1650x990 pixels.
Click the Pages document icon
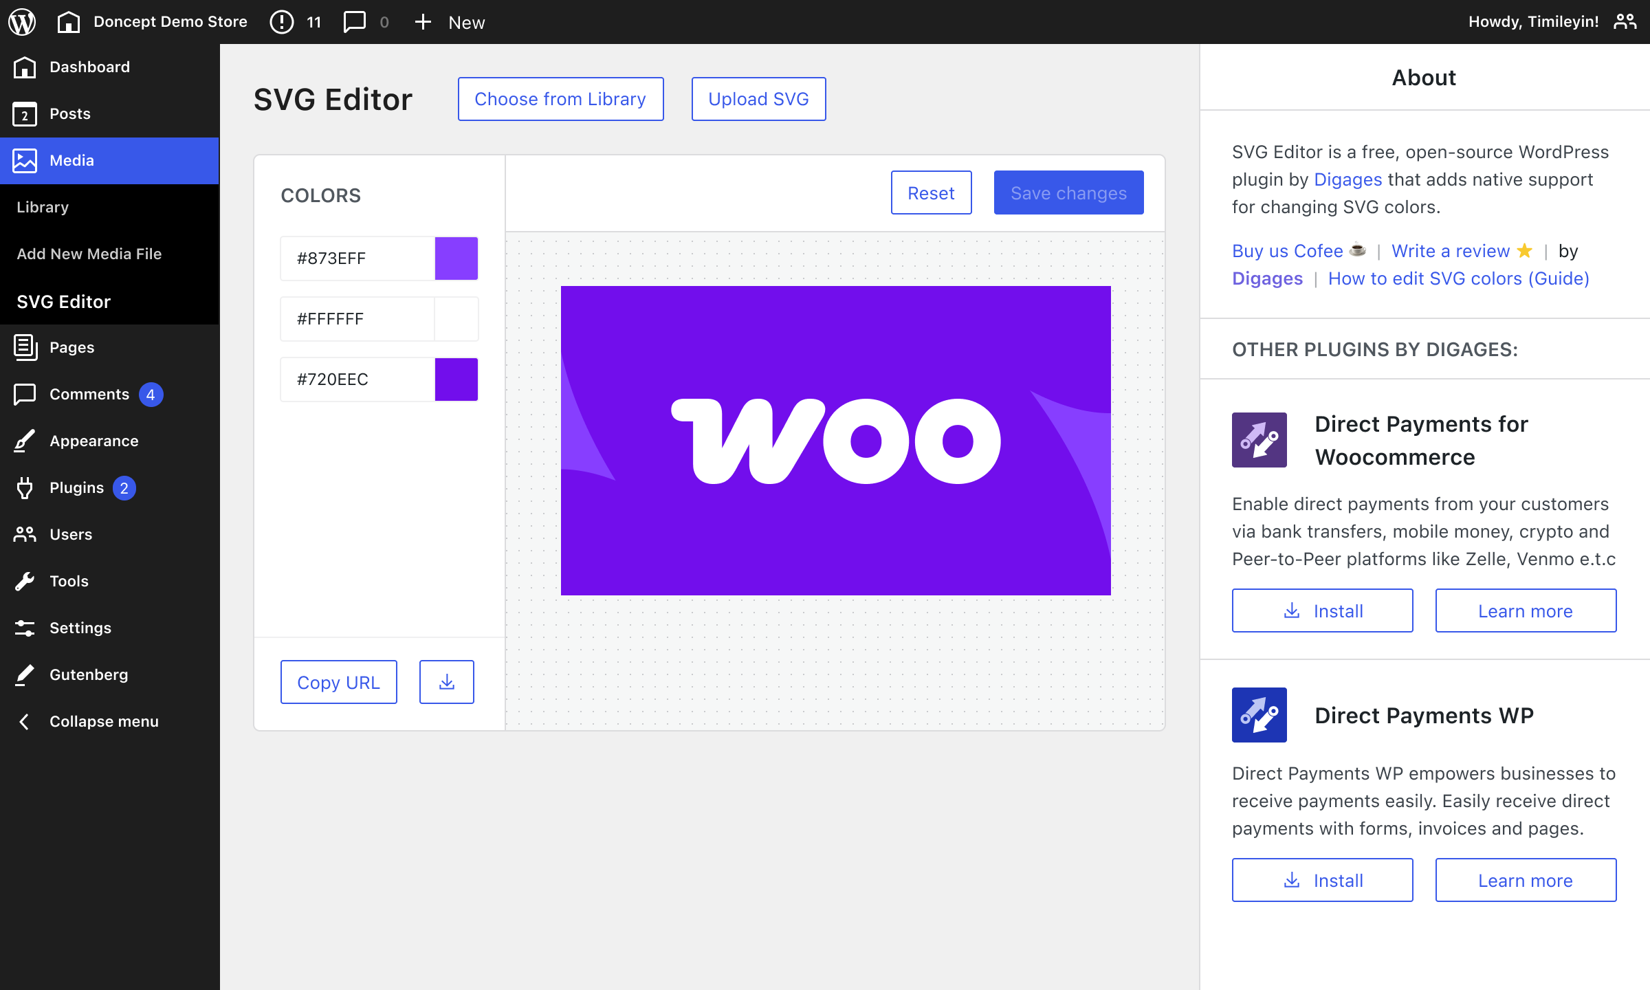[25, 347]
